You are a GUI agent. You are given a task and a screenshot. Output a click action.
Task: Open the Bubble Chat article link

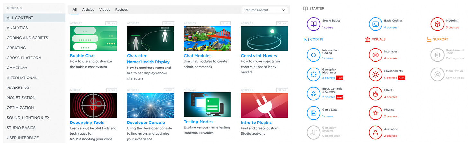click(82, 56)
